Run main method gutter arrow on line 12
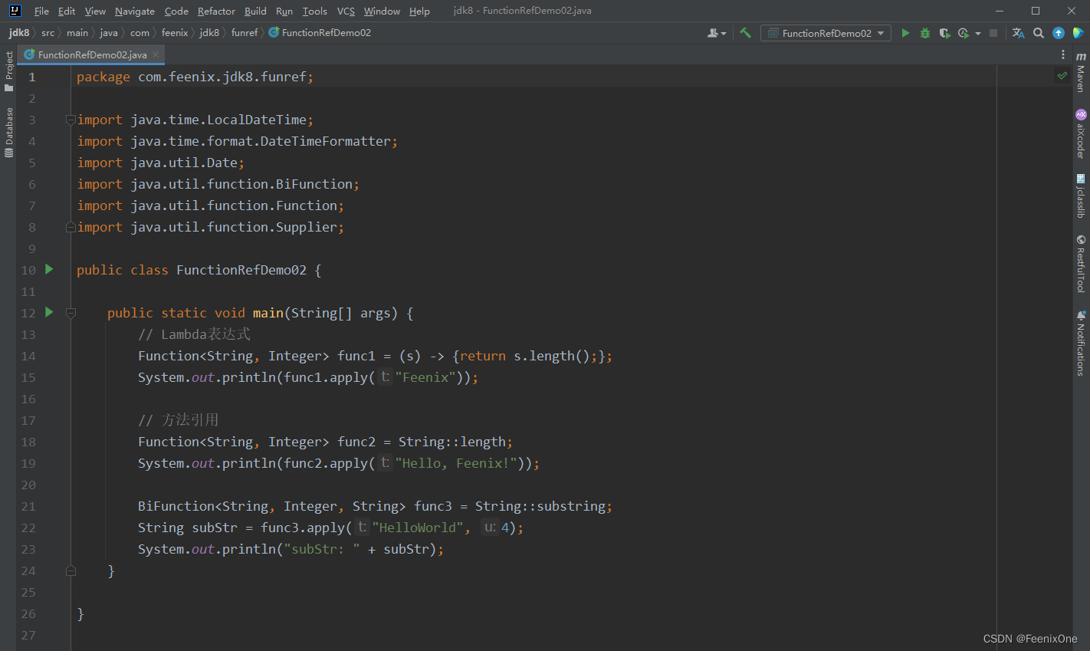The width and height of the screenshot is (1090, 651). 49,312
